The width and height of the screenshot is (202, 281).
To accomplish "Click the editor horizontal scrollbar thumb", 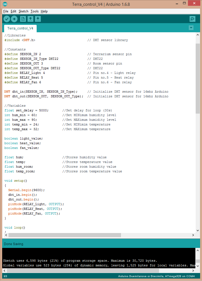I will [65, 235].
